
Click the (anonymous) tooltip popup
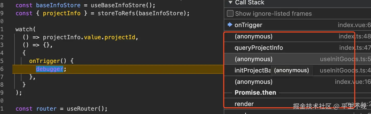291,70
